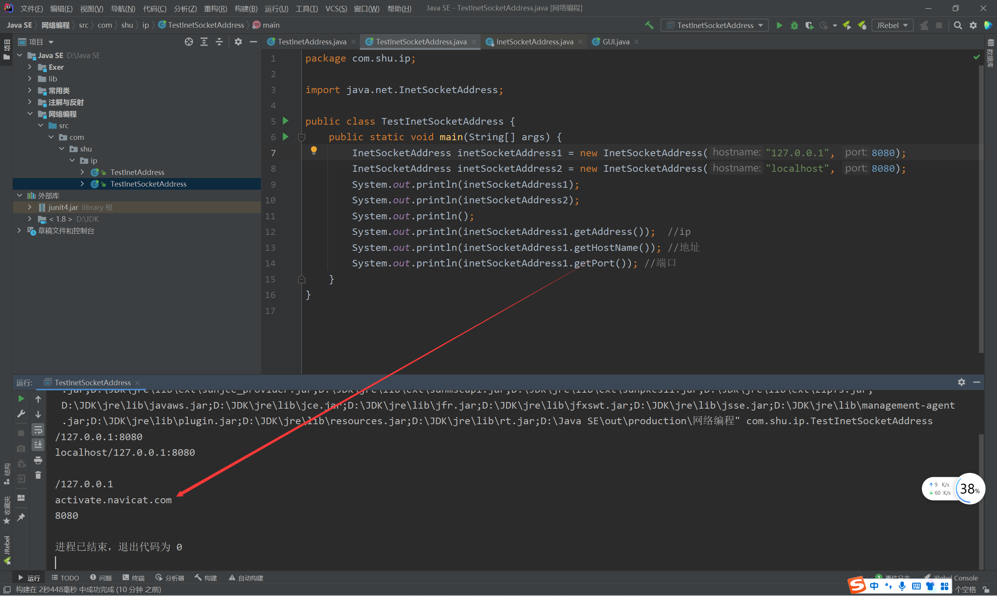
Task: Expand the 注解与反射 module
Action: tap(30, 102)
